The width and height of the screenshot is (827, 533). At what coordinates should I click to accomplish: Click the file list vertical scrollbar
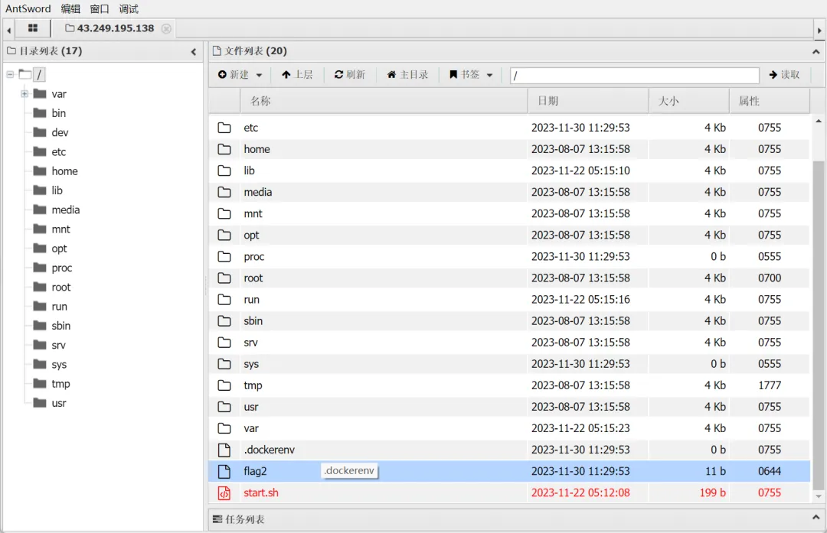(x=818, y=324)
